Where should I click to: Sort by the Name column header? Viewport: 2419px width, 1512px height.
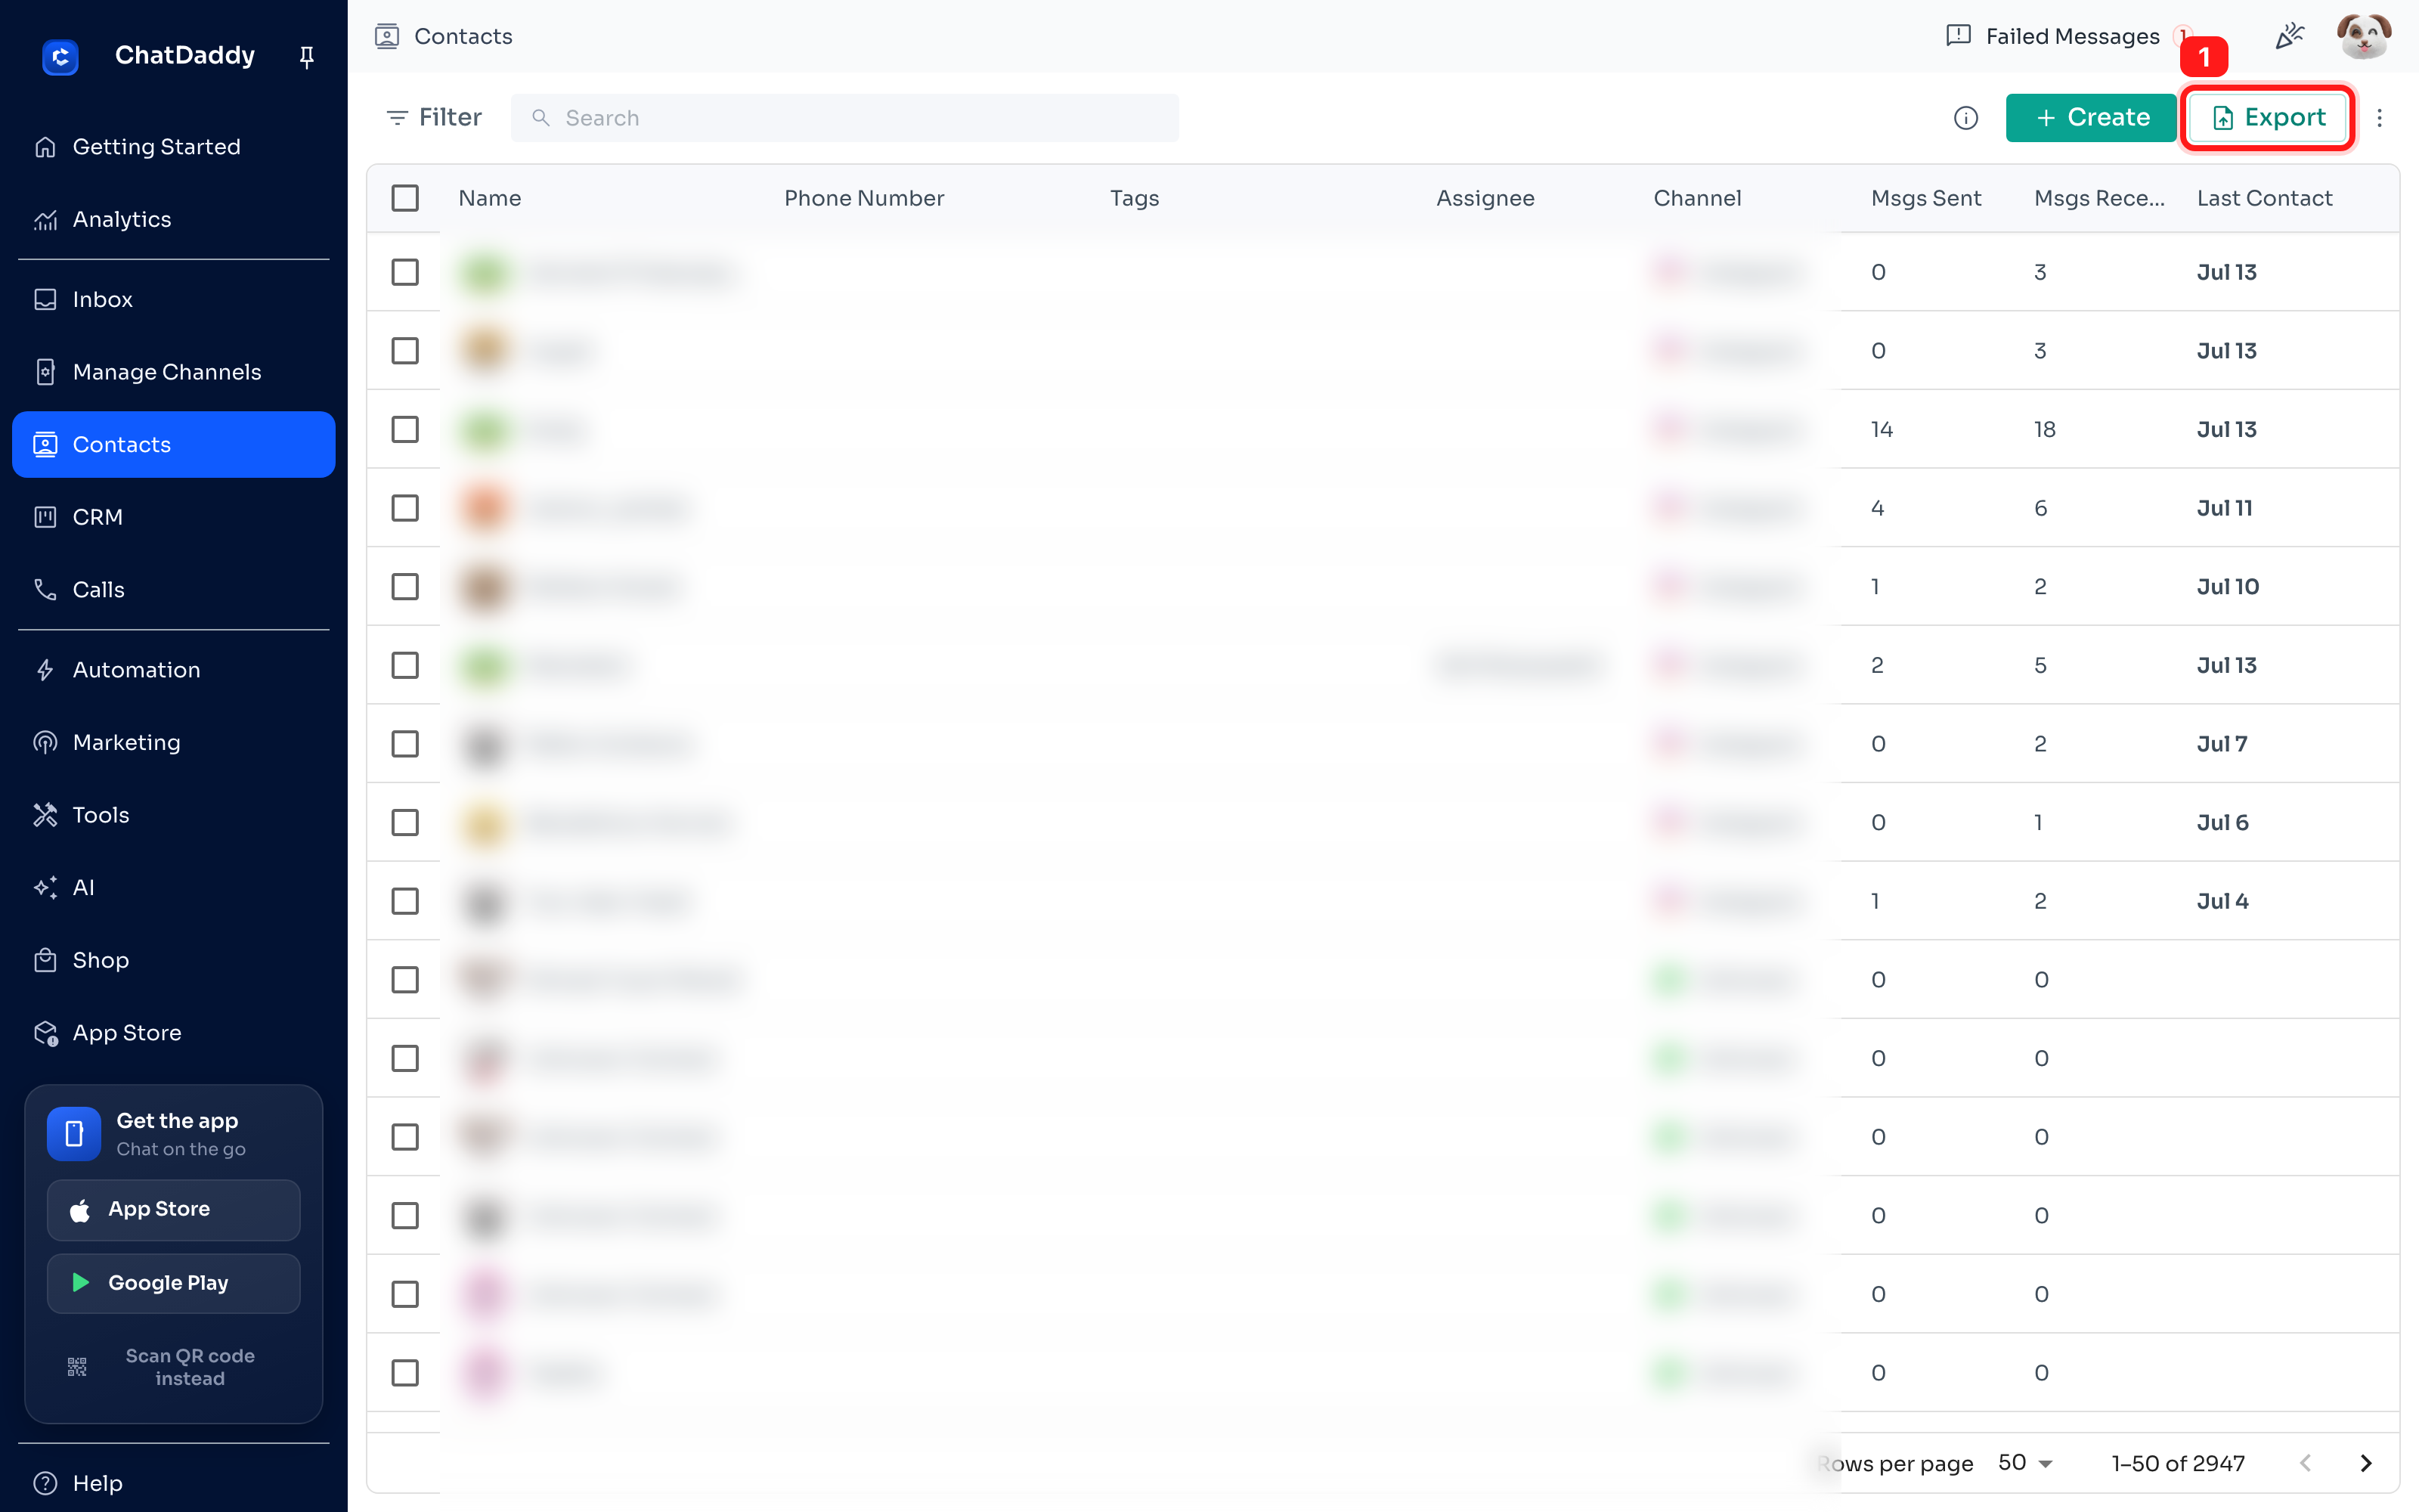point(490,198)
